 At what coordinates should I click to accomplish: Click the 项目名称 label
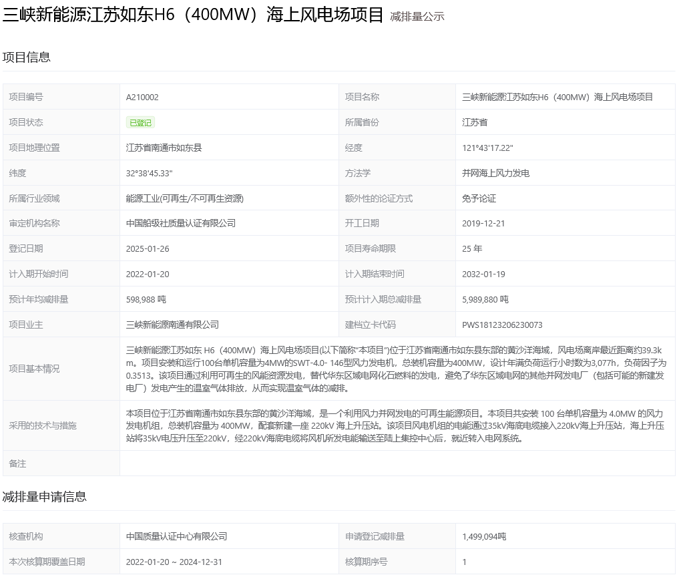point(362,97)
